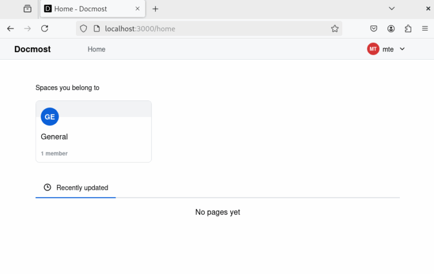Click the Home navigation link
Image resolution: width=434 pixels, height=274 pixels.
tap(97, 49)
